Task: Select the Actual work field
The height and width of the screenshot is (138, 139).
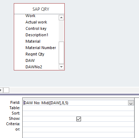Action: [x=36, y=22]
